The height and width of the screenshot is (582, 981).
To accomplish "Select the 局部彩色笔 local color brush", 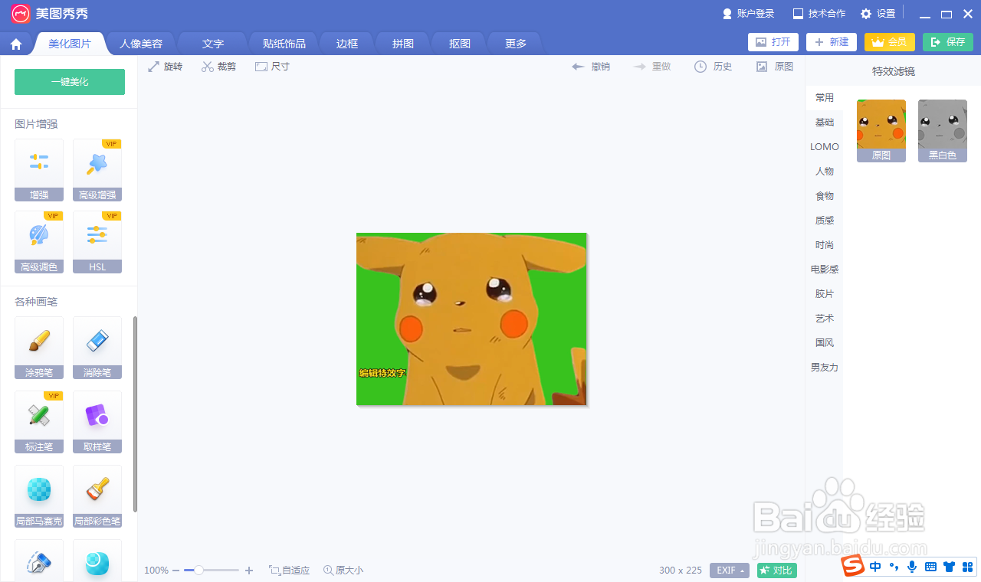I will [97, 496].
